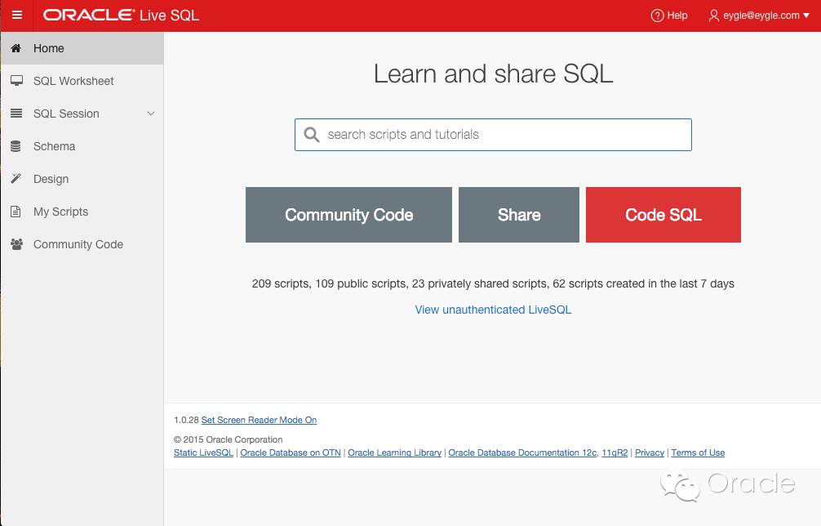Screen dimensions: 821x526
Task: Open My Scripts via its document icon
Action: point(16,212)
